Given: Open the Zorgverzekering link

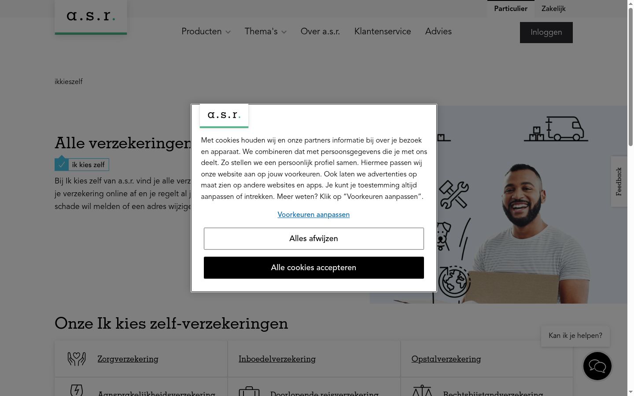Looking at the screenshot, I should coord(128,359).
